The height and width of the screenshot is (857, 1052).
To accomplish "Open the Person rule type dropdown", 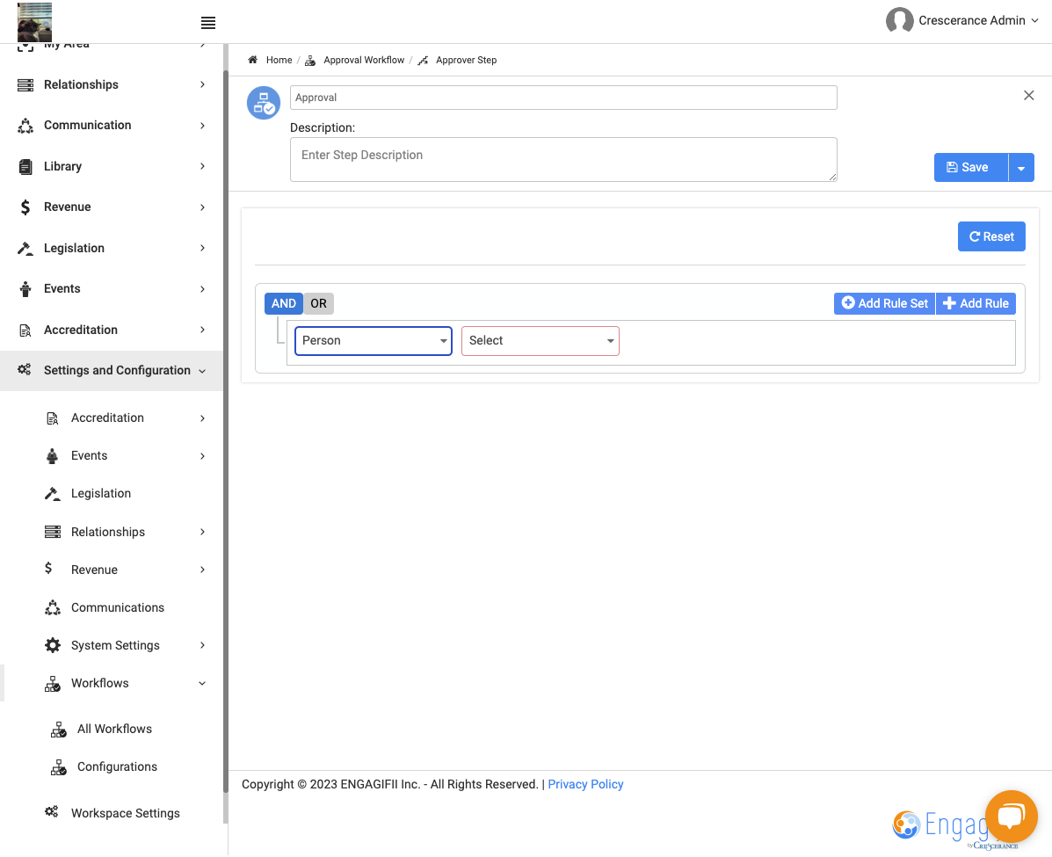I will (x=374, y=341).
